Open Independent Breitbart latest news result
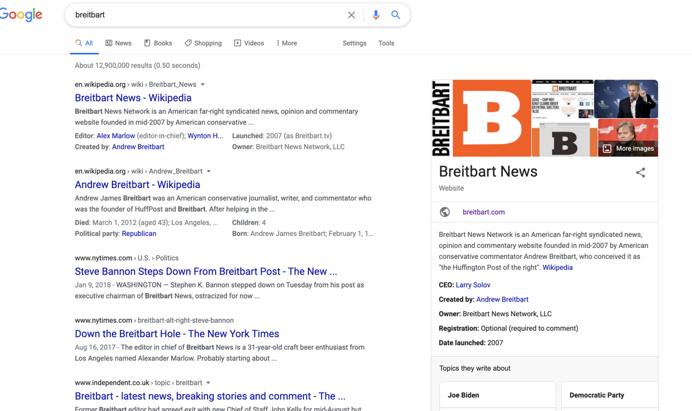Viewport: 692px width, 411px height. (x=210, y=396)
